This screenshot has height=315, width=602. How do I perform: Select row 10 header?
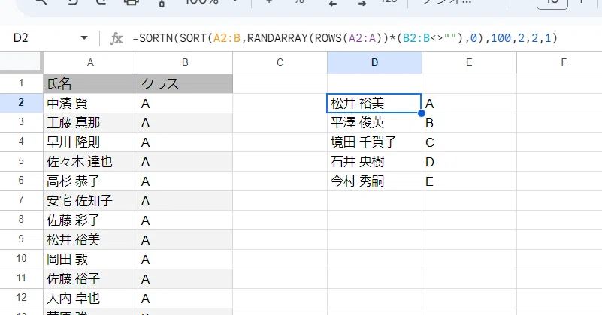21,259
